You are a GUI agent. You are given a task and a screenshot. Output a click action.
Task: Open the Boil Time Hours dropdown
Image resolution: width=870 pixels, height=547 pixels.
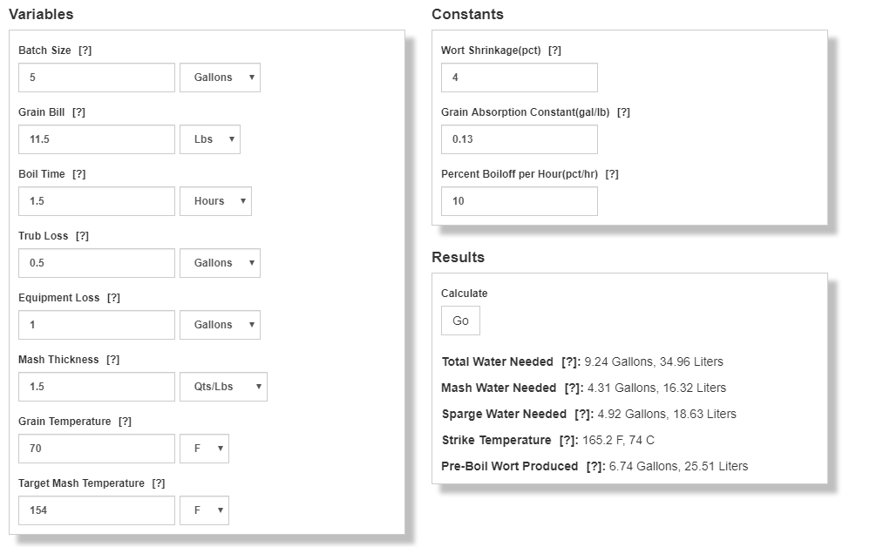215,201
